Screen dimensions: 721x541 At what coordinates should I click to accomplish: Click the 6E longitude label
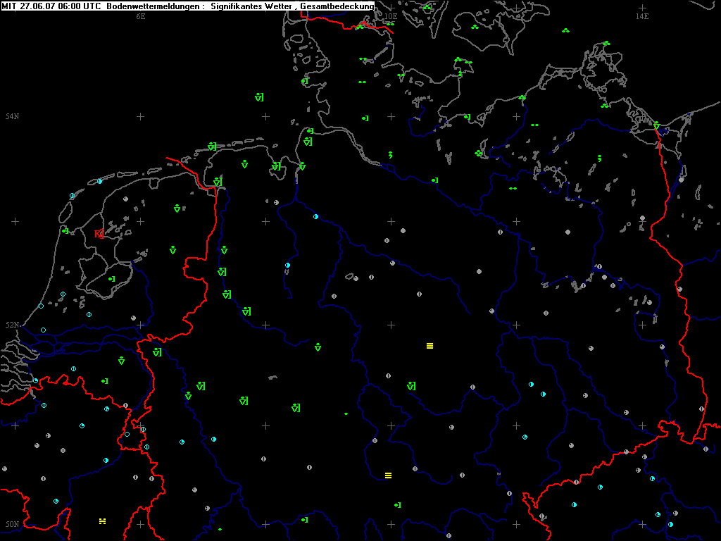click(x=140, y=15)
